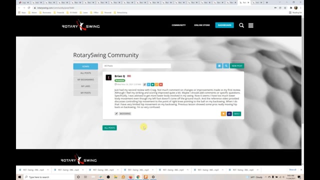Go back with the browser back arrow
This screenshot has height=180, width=320.
coord(19,8)
